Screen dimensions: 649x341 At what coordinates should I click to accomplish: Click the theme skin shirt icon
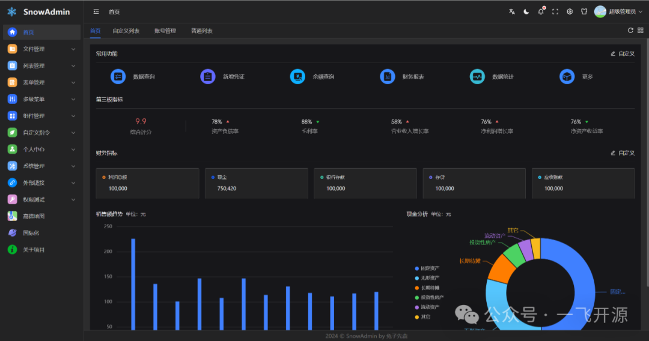point(584,11)
